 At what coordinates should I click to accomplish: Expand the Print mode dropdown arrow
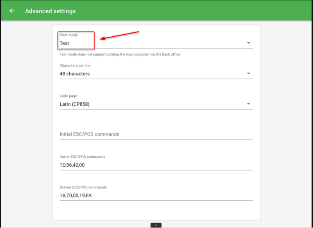click(248, 43)
